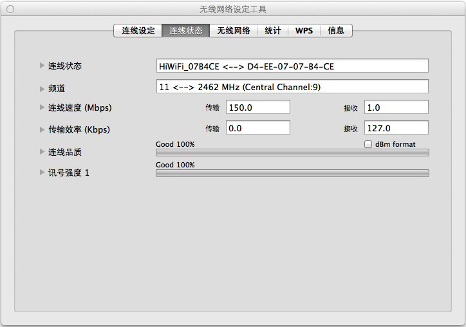The width and height of the screenshot is (466, 327).
Task: Show the 信息 tab
Action: tap(336, 31)
